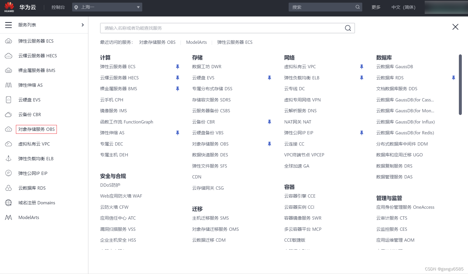Unpin 云数据库 RDS in the 数据库 list

coord(454,78)
